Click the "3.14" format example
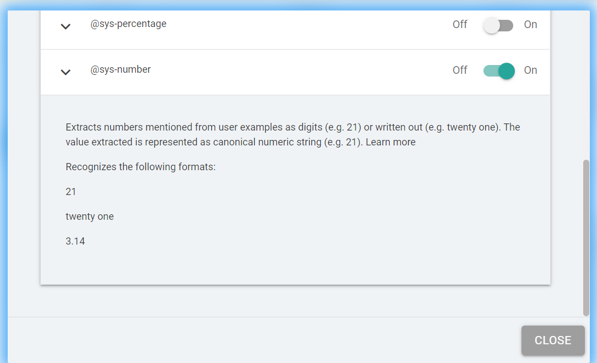 [x=75, y=241]
